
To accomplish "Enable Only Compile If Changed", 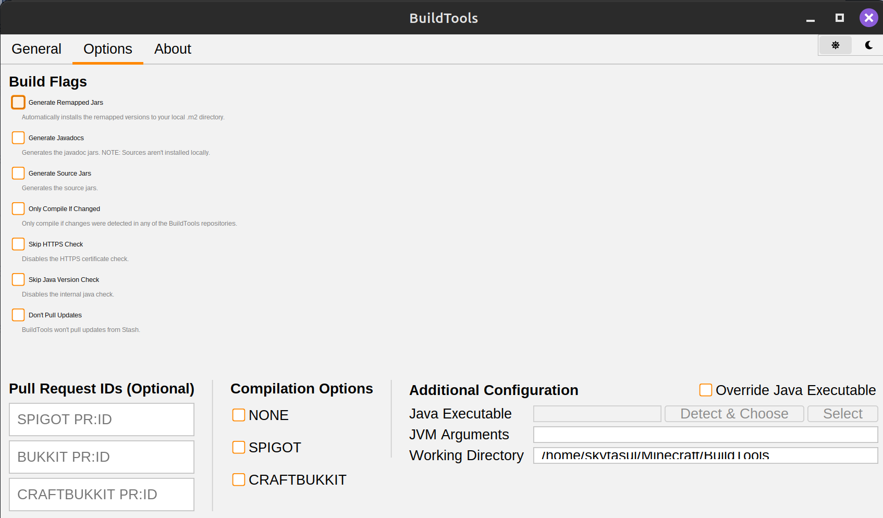I will coord(18,208).
